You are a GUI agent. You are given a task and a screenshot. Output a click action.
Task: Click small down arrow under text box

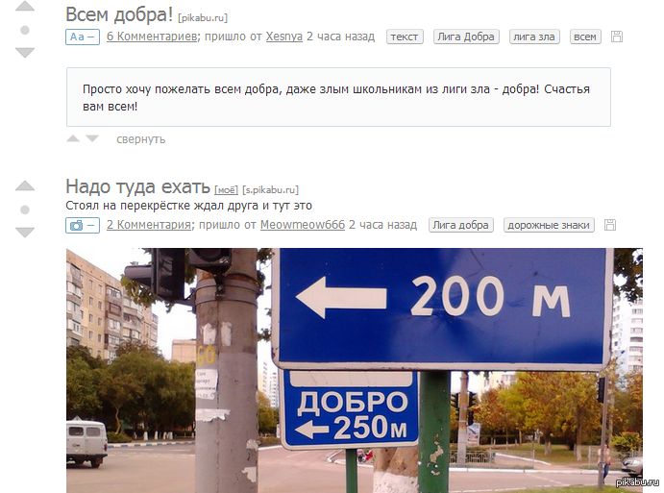click(92, 138)
